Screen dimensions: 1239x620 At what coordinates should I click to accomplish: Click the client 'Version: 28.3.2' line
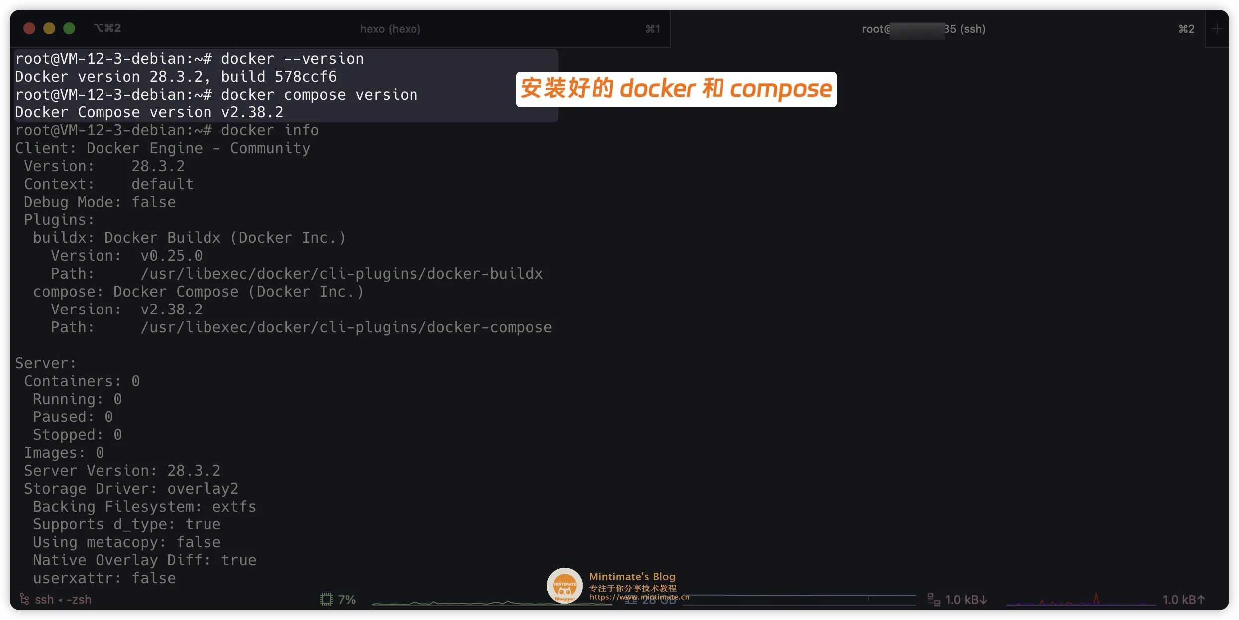(104, 166)
